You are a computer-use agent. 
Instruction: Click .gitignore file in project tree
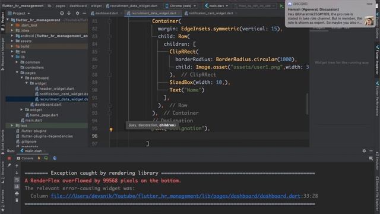(x=28, y=141)
